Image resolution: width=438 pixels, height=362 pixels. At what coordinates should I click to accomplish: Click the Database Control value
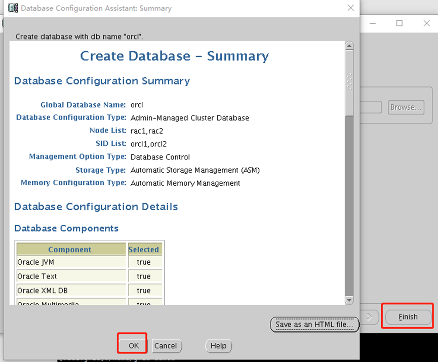[160, 157]
